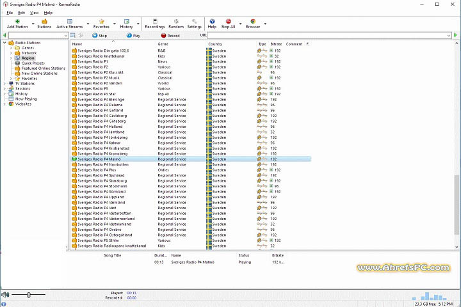Screen dimensions: 461x307
Task: Click into the URL input field
Action: pyautogui.click(x=327, y=36)
